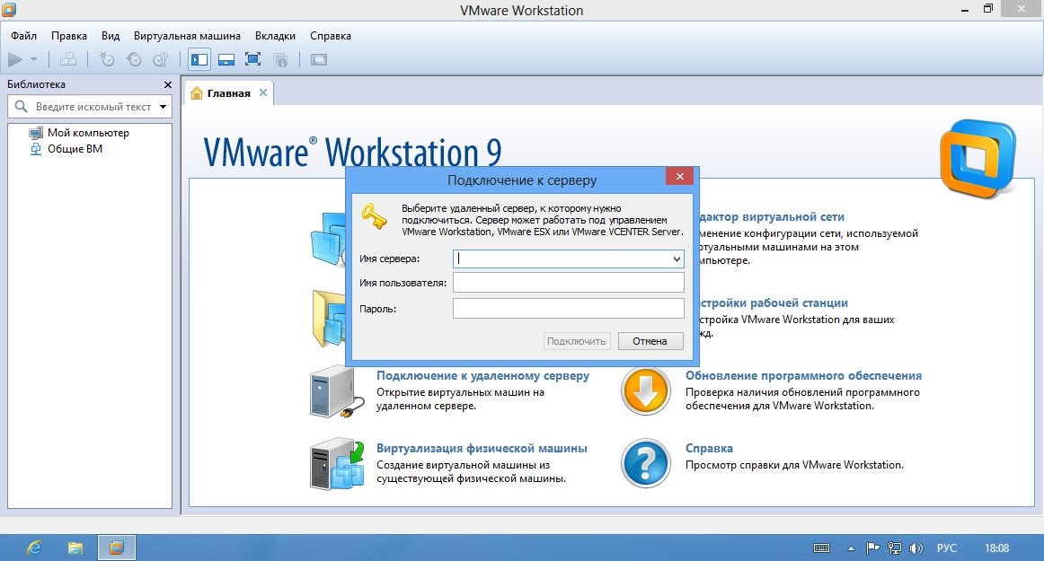This screenshot has height=561, width=1044.
Task: Click the physical machine virtualization icon
Action: pyautogui.click(x=337, y=464)
